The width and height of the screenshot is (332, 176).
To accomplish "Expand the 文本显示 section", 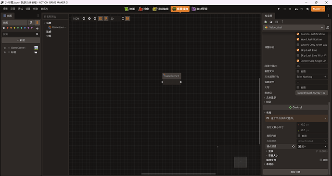I will pyautogui.click(x=270, y=98).
